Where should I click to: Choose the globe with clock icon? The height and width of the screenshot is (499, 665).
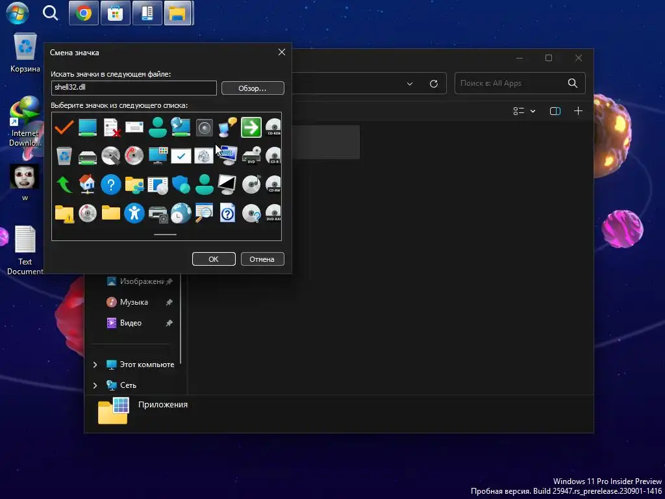click(x=181, y=213)
